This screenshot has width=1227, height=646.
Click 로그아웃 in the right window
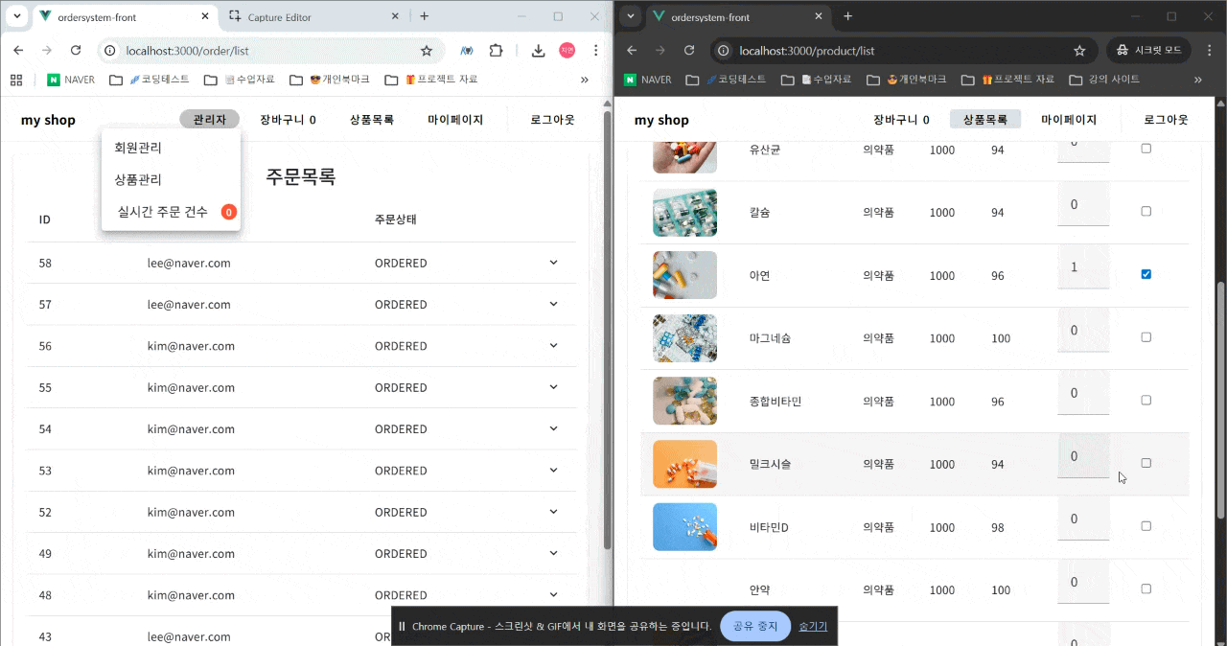pos(1166,120)
